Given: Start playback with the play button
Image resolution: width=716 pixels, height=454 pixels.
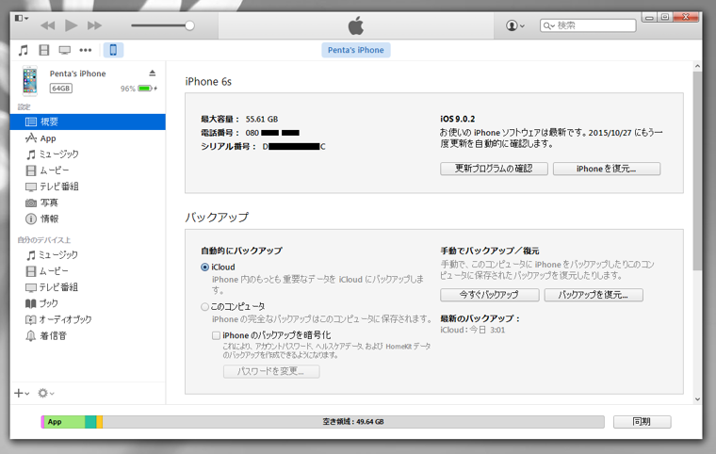Looking at the screenshot, I should coord(72,25).
